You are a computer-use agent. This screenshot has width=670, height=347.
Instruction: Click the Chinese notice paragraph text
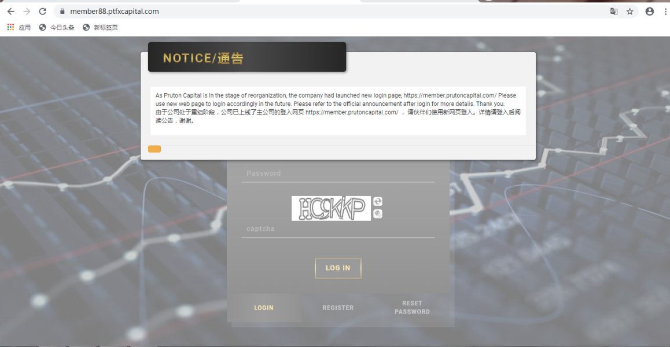338,116
